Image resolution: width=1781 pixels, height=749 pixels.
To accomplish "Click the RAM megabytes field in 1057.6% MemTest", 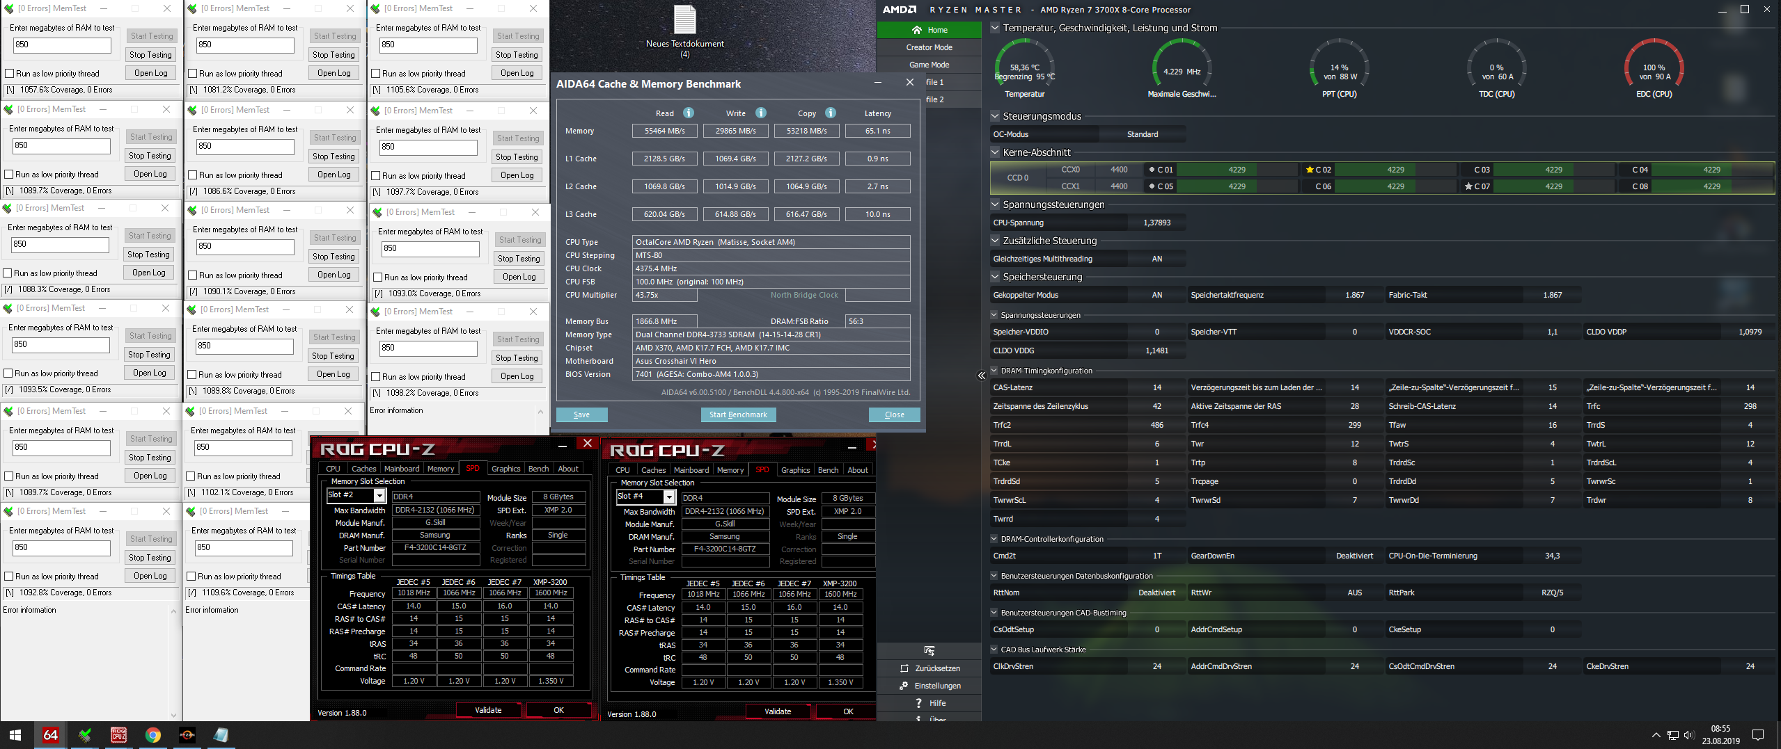I will pyautogui.click(x=62, y=45).
